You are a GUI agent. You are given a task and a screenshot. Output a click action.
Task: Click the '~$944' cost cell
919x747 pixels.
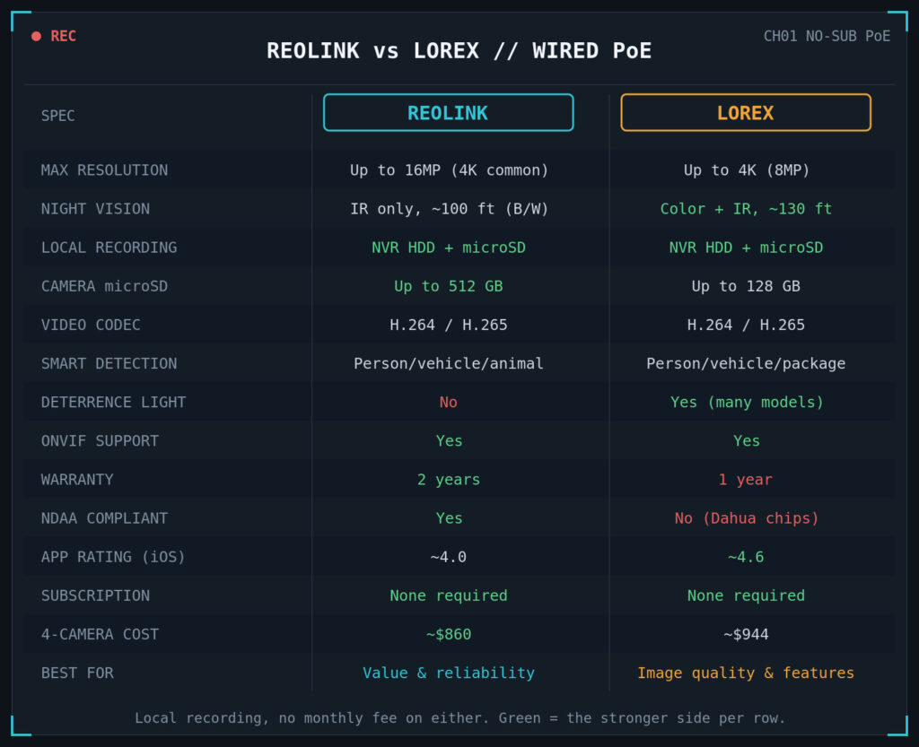pos(746,634)
